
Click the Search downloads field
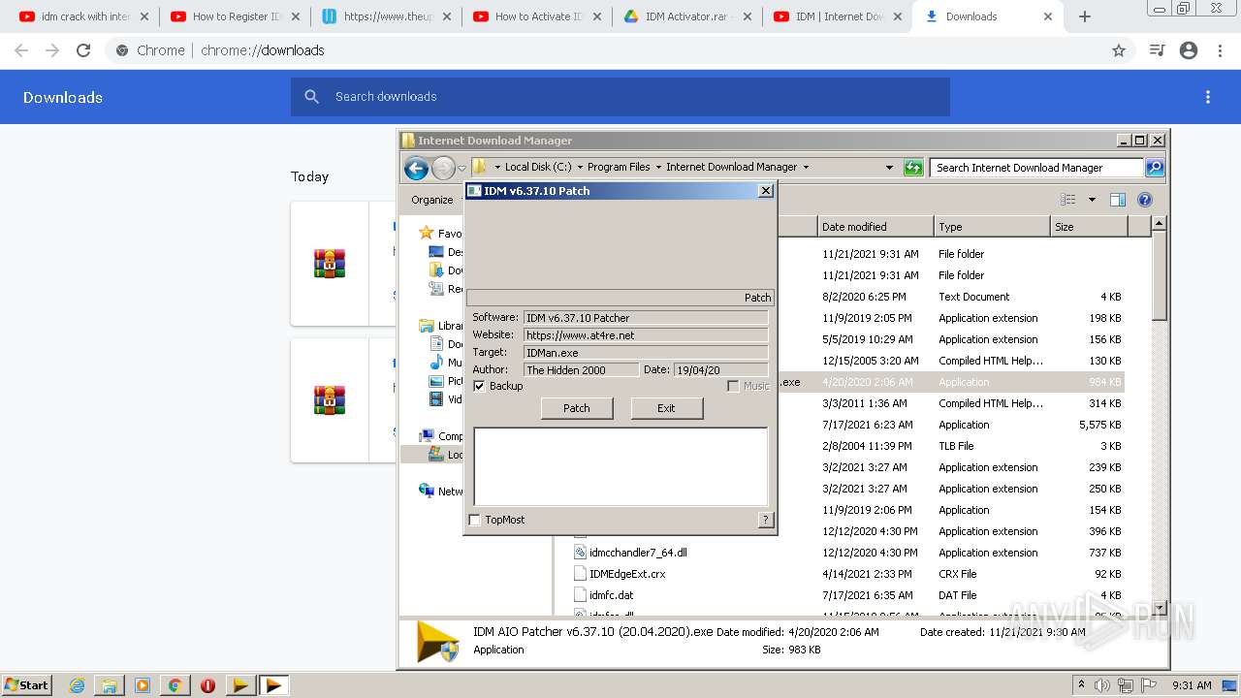pyautogui.click(x=620, y=97)
